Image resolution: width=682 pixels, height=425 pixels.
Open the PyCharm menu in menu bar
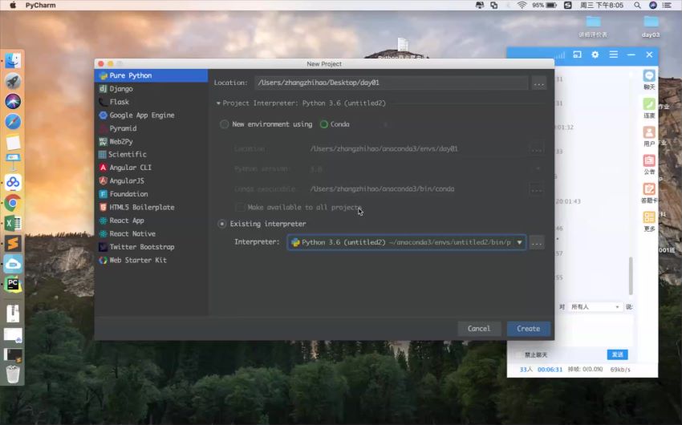click(x=40, y=5)
